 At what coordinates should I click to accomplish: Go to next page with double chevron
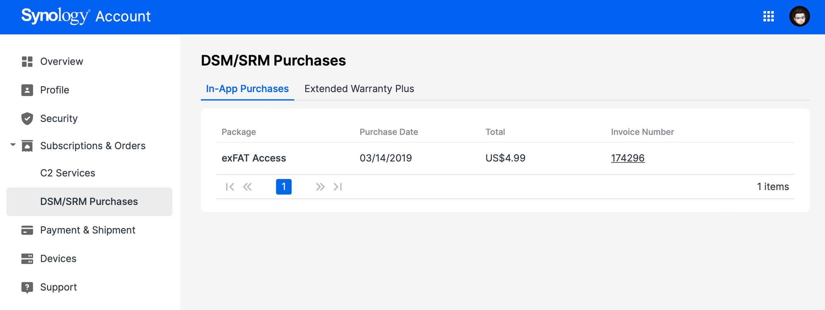[320, 187]
